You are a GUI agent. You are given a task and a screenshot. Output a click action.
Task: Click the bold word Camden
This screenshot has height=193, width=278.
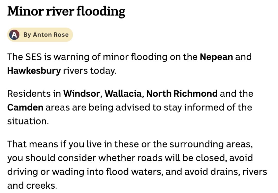(25, 107)
